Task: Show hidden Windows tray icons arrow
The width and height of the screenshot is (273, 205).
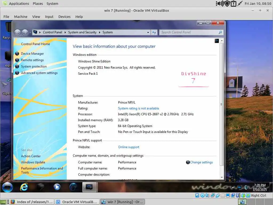Action: coord(233,187)
